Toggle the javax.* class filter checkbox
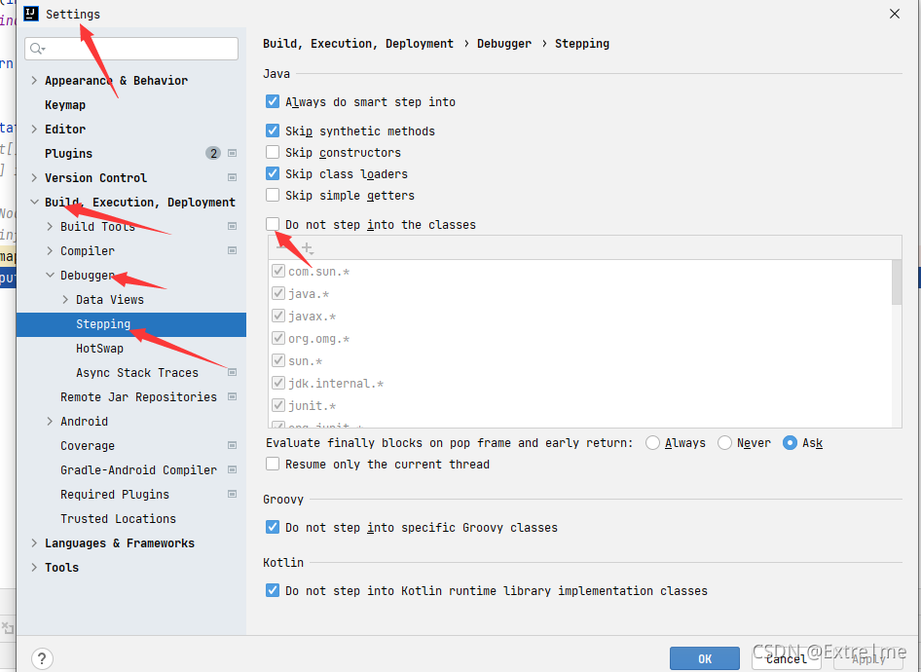The width and height of the screenshot is (921, 672). click(x=278, y=316)
